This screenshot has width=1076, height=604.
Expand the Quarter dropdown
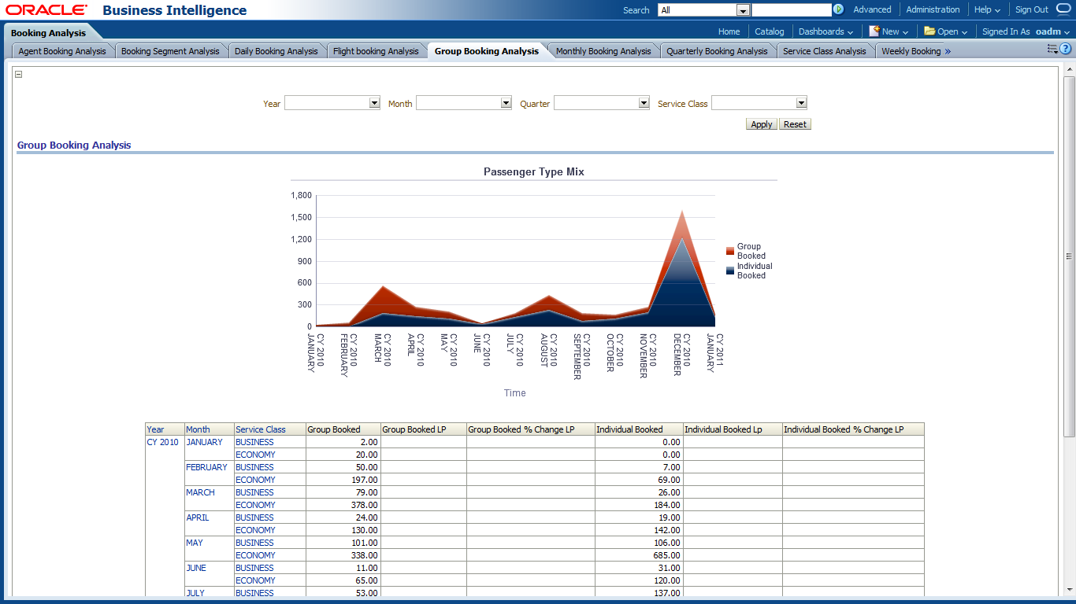644,103
